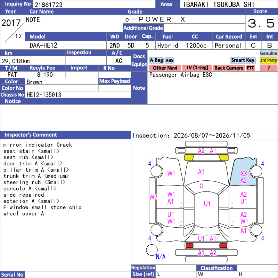
Task: Click recycle fee 8,190
Action: point(45,75)
